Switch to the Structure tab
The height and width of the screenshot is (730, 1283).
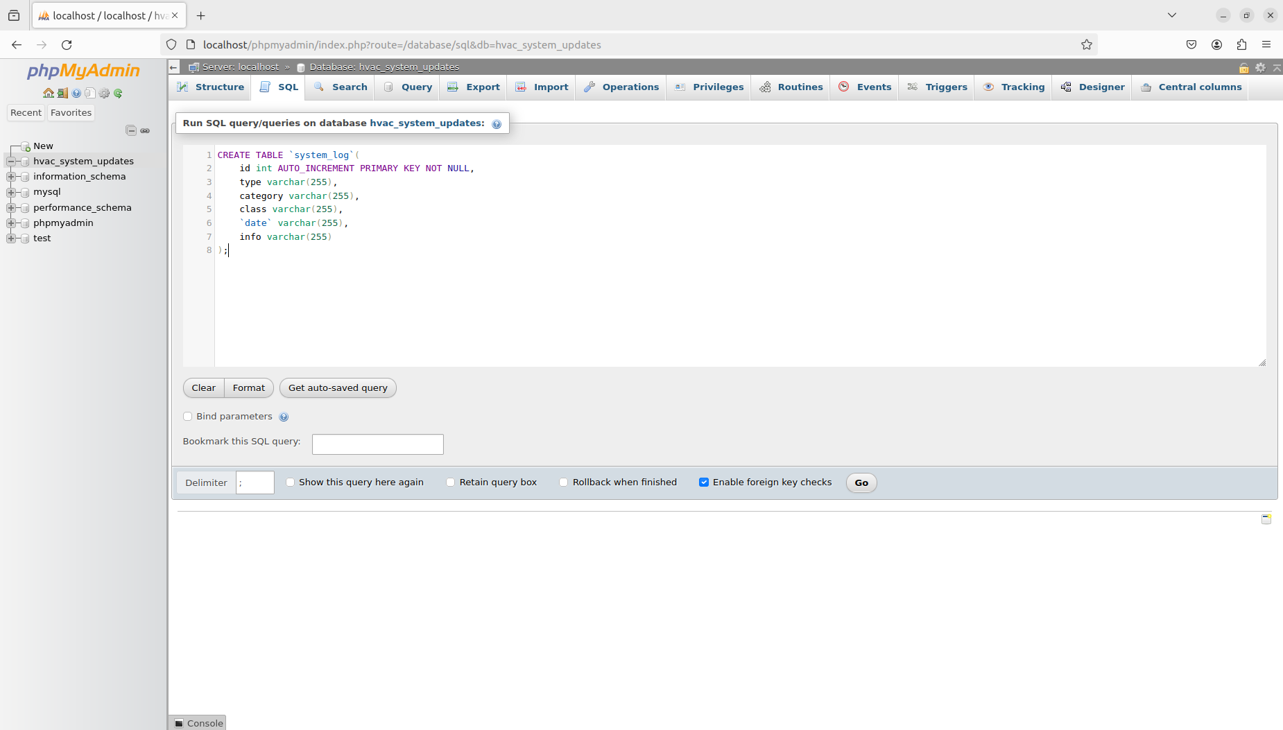(x=211, y=87)
